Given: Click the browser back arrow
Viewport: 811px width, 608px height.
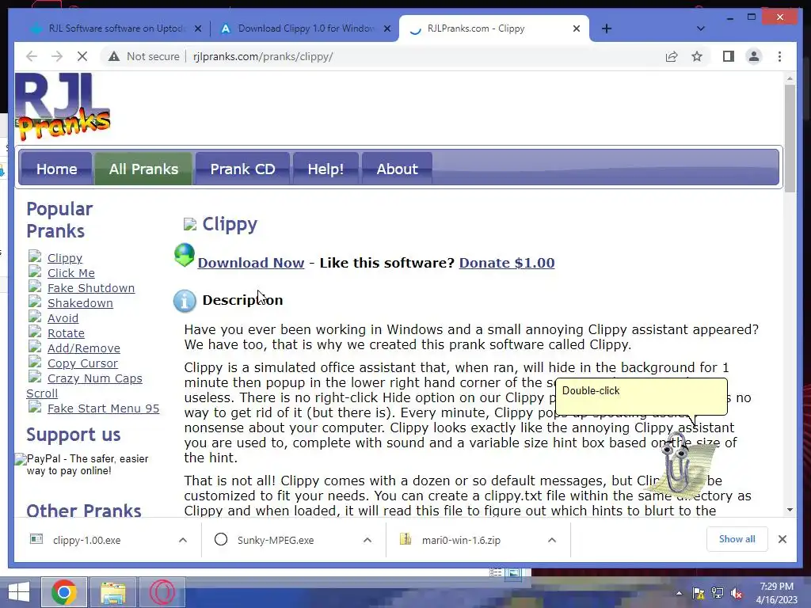Looking at the screenshot, I should click(32, 56).
